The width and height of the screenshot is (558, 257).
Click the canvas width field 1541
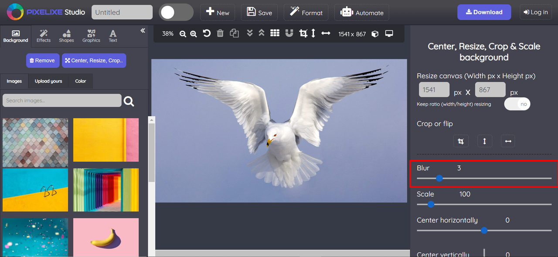click(434, 90)
